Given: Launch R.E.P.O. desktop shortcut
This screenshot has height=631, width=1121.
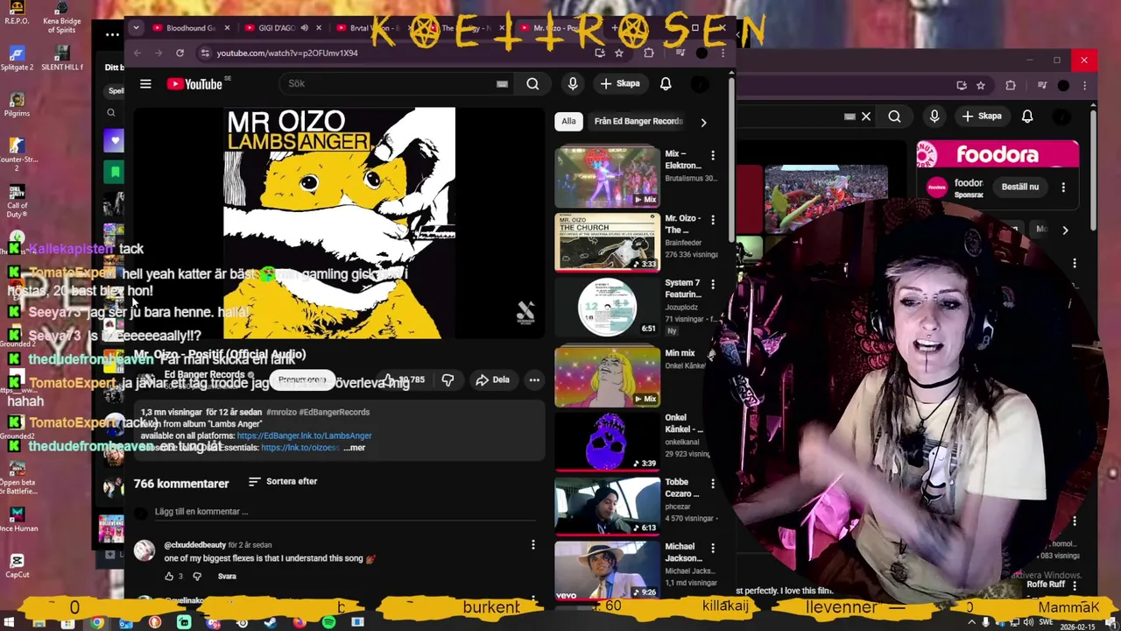Looking at the screenshot, I should [16, 14].
